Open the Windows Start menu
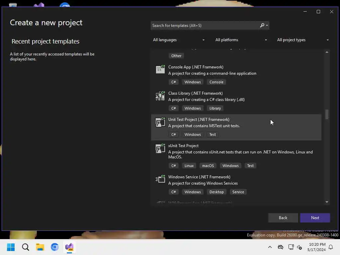The image size is (340, 255). click(11, 247)
